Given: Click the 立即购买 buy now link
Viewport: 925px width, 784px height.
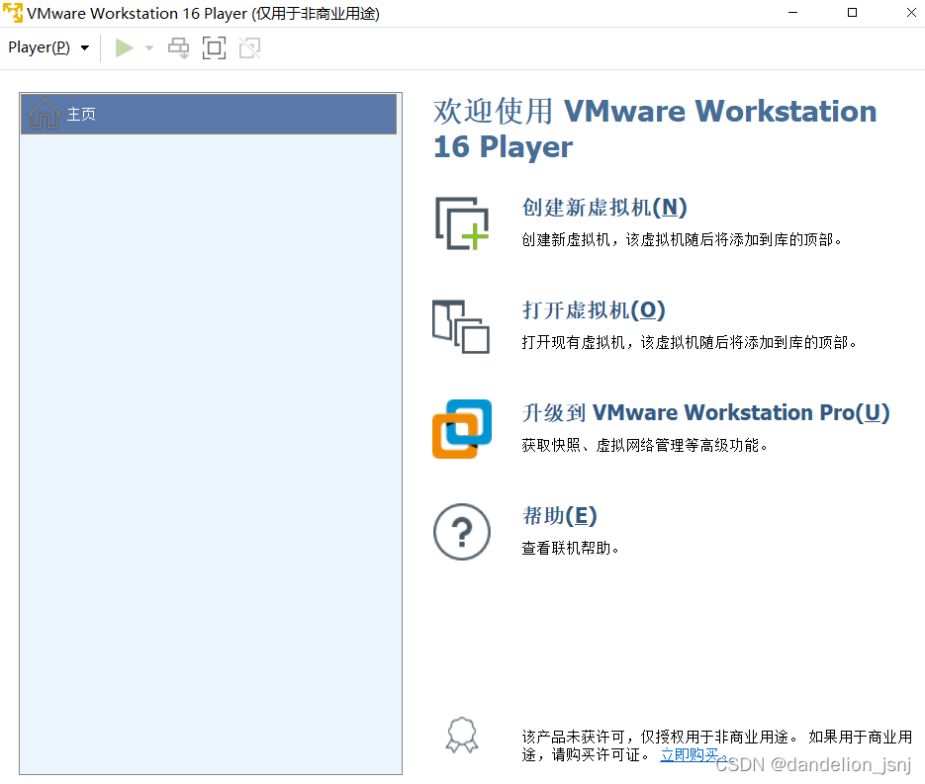Looking at the screenshot, I should click(689, 754).
